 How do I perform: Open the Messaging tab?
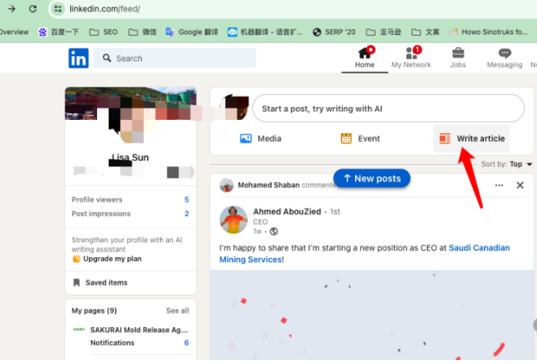coord(504,58)
